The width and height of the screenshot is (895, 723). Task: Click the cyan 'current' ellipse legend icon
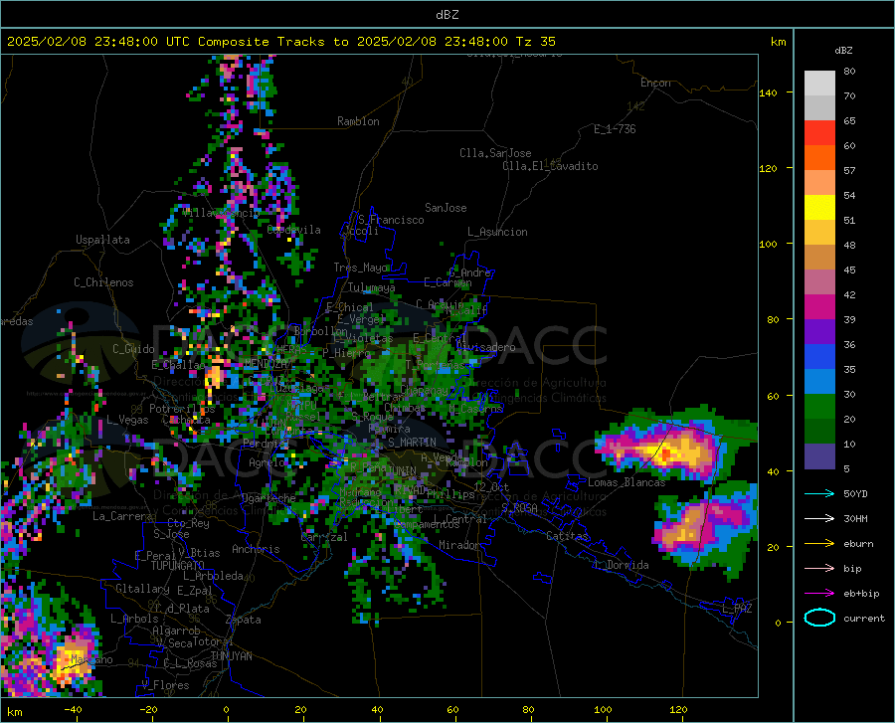point(819,618)
